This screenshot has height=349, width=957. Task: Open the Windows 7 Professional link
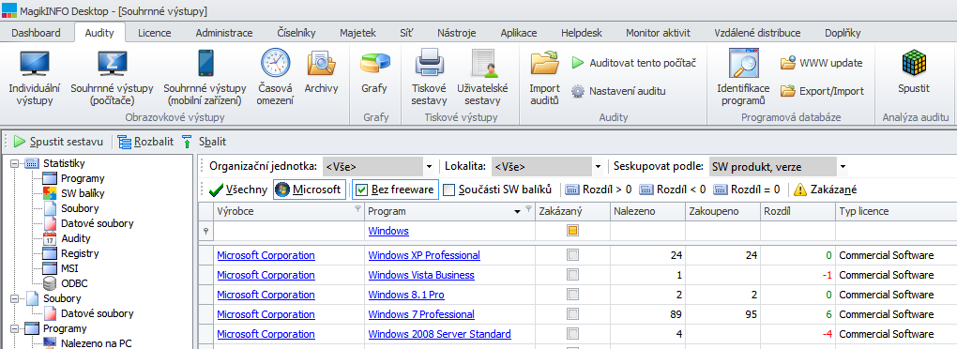421,315
